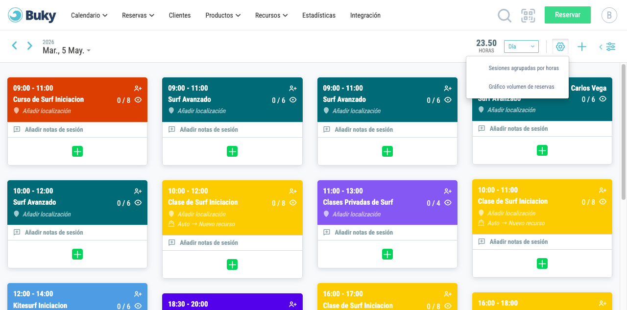The width and height of the screenshot is (627, 310).
Task: Toggle eye on Clases Privadas de Surf
Action: click(448, 202)
